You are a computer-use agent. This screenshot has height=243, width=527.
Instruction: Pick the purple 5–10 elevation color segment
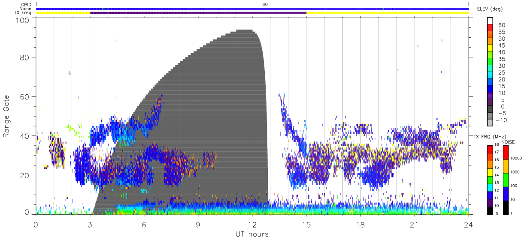pos(490,96)
